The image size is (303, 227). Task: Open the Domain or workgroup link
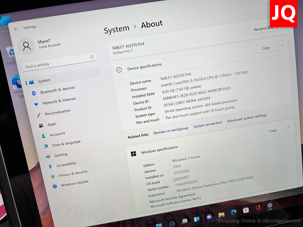click(x=171, y=130)
